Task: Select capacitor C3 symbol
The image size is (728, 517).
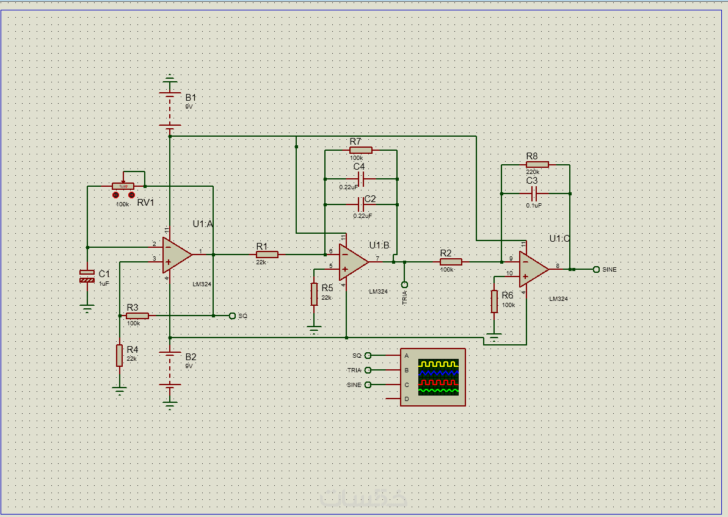Action: click(x=534, y=193)
